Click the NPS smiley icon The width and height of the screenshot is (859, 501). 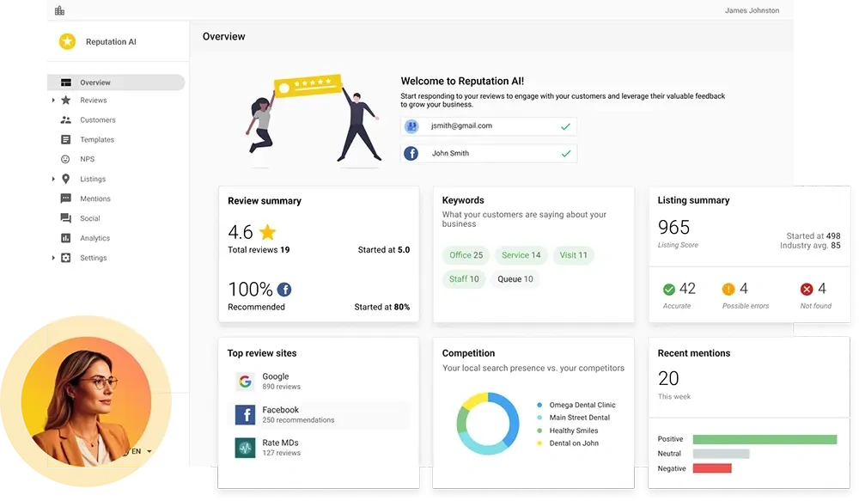pos(65,159)
